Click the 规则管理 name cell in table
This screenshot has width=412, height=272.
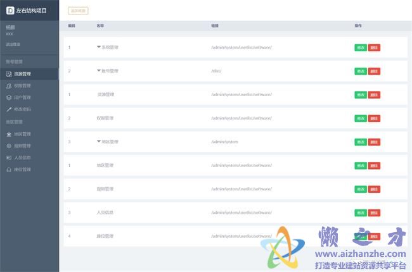click(105, 189)
